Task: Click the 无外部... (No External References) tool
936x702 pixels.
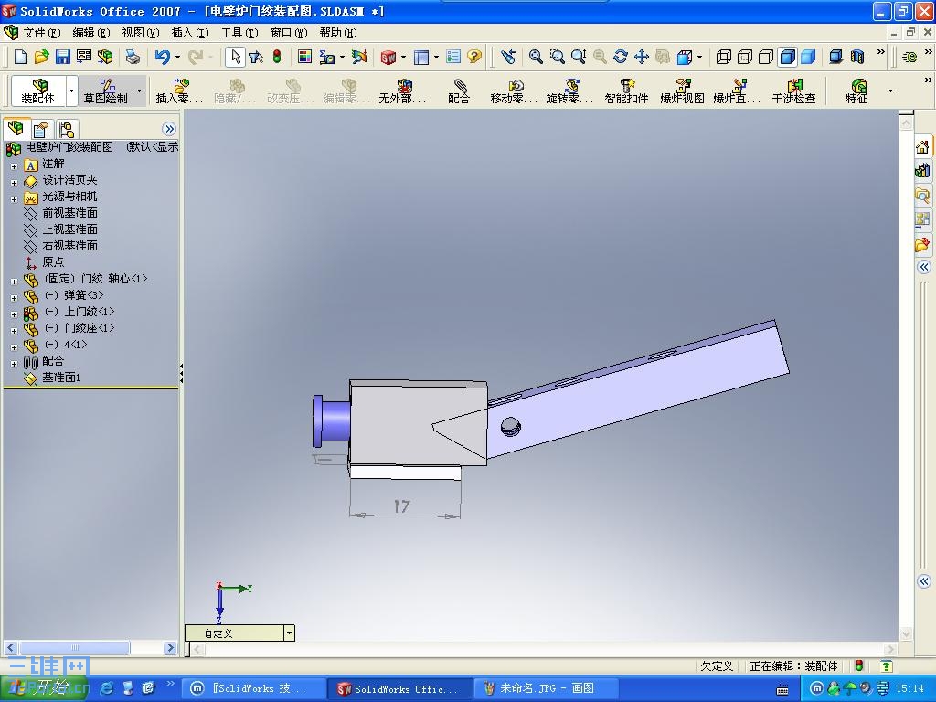Action: [403, 90]
